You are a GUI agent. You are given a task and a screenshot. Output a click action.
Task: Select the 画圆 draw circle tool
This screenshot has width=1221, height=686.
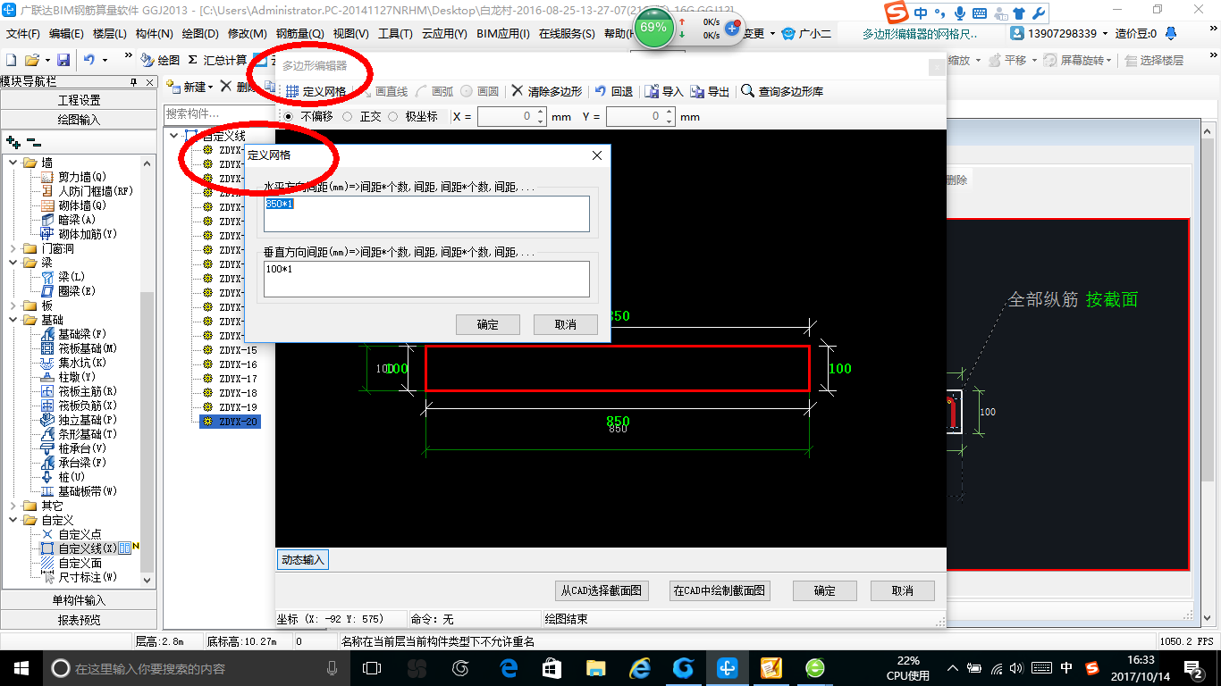[x=480, y=91]
